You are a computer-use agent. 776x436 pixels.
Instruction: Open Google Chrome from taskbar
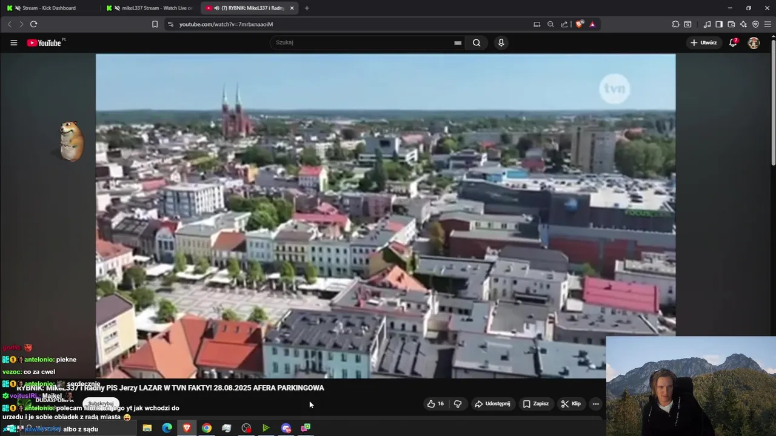(207, 428)
